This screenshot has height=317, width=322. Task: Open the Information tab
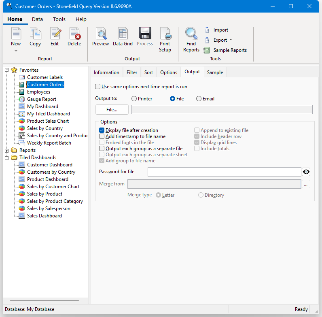[x=106, y=72]
